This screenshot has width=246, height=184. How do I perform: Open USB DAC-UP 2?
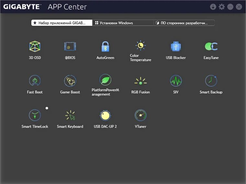(105, 115)
